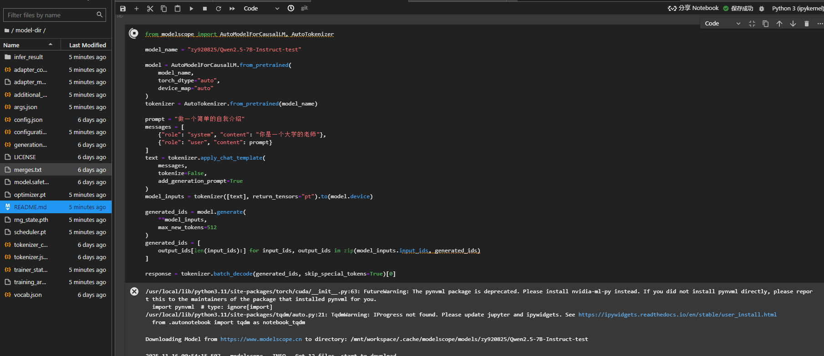Interrupt the kernel with the stop icon
The height and width of the screenshot is (356, 824).
(205, 9)
